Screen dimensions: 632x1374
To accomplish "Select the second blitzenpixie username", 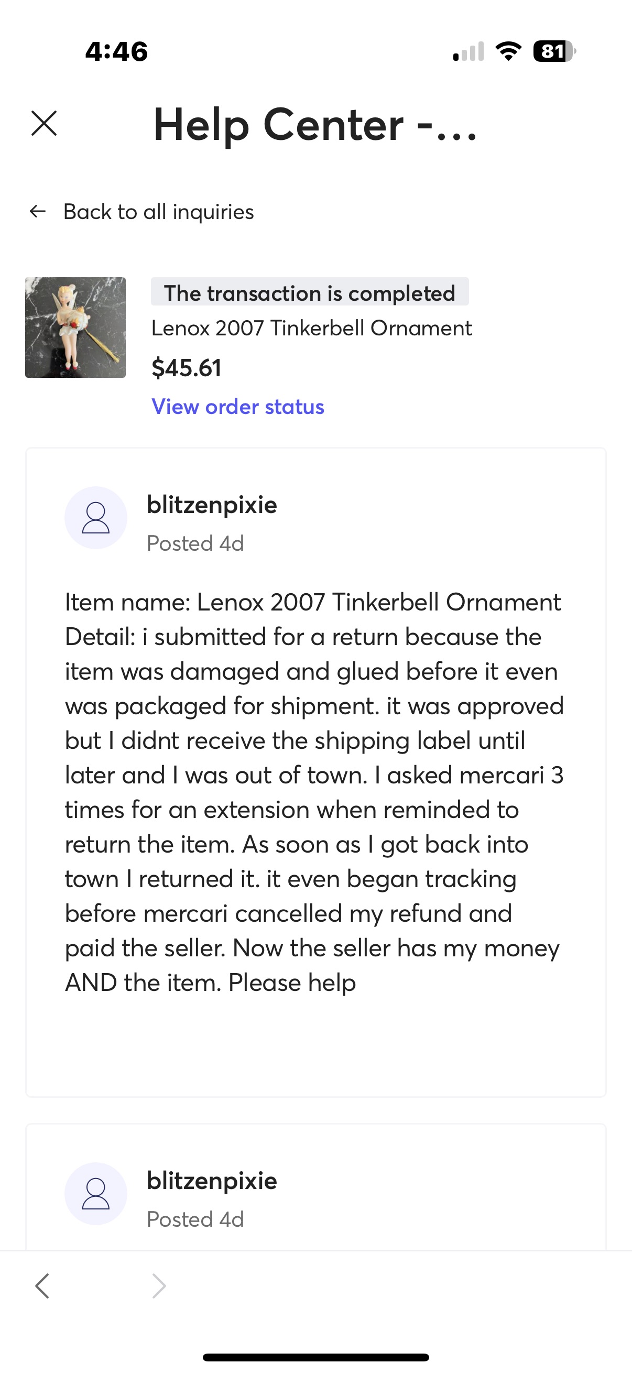I will pos(212,1181).
